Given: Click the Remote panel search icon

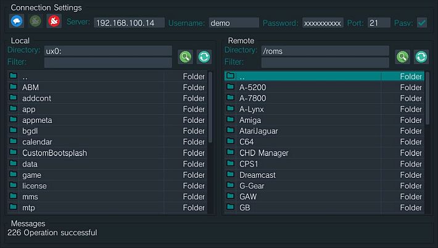Looking at the screenshot, I should tap(402, 57).
